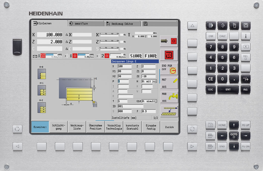Open the machine operating mode key with the house icon
This screenshot has height=171, width=263.
211,25
